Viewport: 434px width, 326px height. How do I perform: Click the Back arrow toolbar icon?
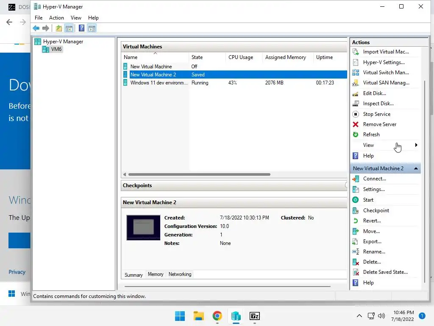36,28
